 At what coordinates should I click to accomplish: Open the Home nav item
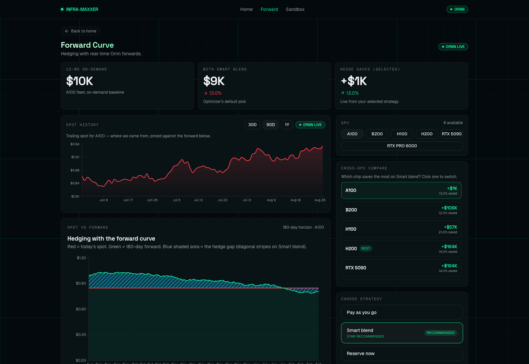pos(246,9)
